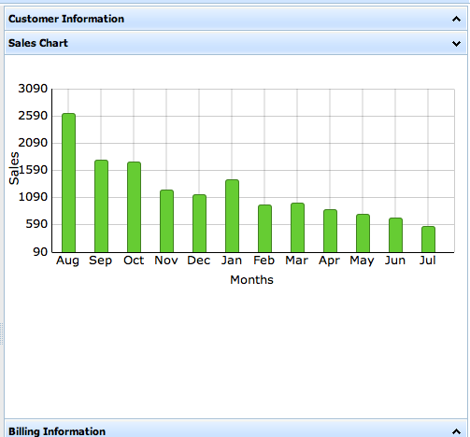Click the Sep sales bar
Image resolution: width=470 pixels, height=437 pixels.
[x=101, y=206]
